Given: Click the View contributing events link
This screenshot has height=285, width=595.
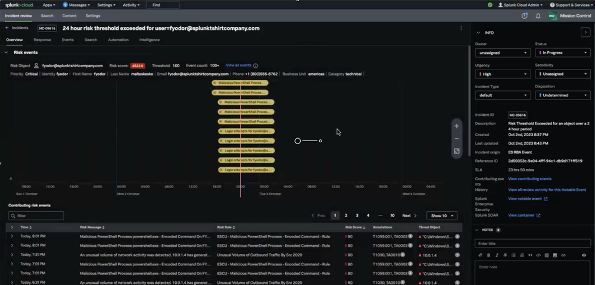Looking at the screenshot, I should click(x=529, y=178).
